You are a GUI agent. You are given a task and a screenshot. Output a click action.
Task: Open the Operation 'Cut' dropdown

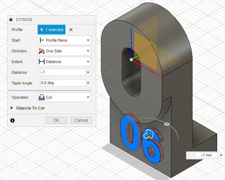tap(64, 97)
